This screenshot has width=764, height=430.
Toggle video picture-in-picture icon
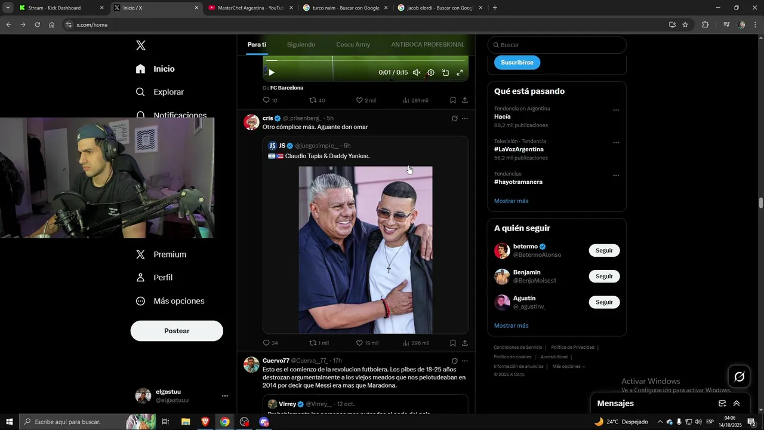click(x=445, y=73)
